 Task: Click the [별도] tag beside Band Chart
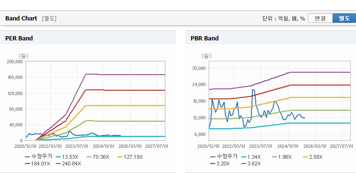click(49, 19)
